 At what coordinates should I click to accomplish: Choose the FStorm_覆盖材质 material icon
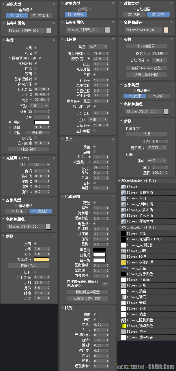pos(123,222)
